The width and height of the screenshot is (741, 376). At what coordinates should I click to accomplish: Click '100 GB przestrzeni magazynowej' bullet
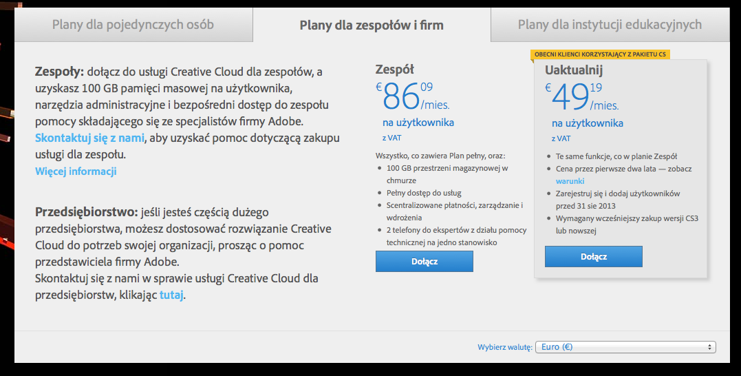click(447, 174)
